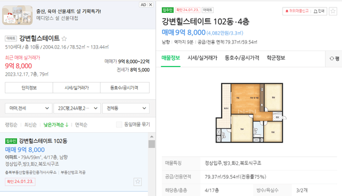This screenshot has height=196, width=342.
Task: Sort listings by 최신순
Action: [x=30, y=125]
